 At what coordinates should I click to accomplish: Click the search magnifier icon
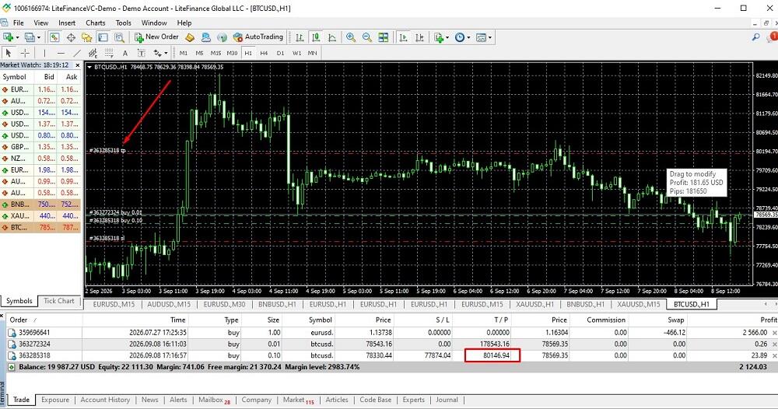(755, 37)
